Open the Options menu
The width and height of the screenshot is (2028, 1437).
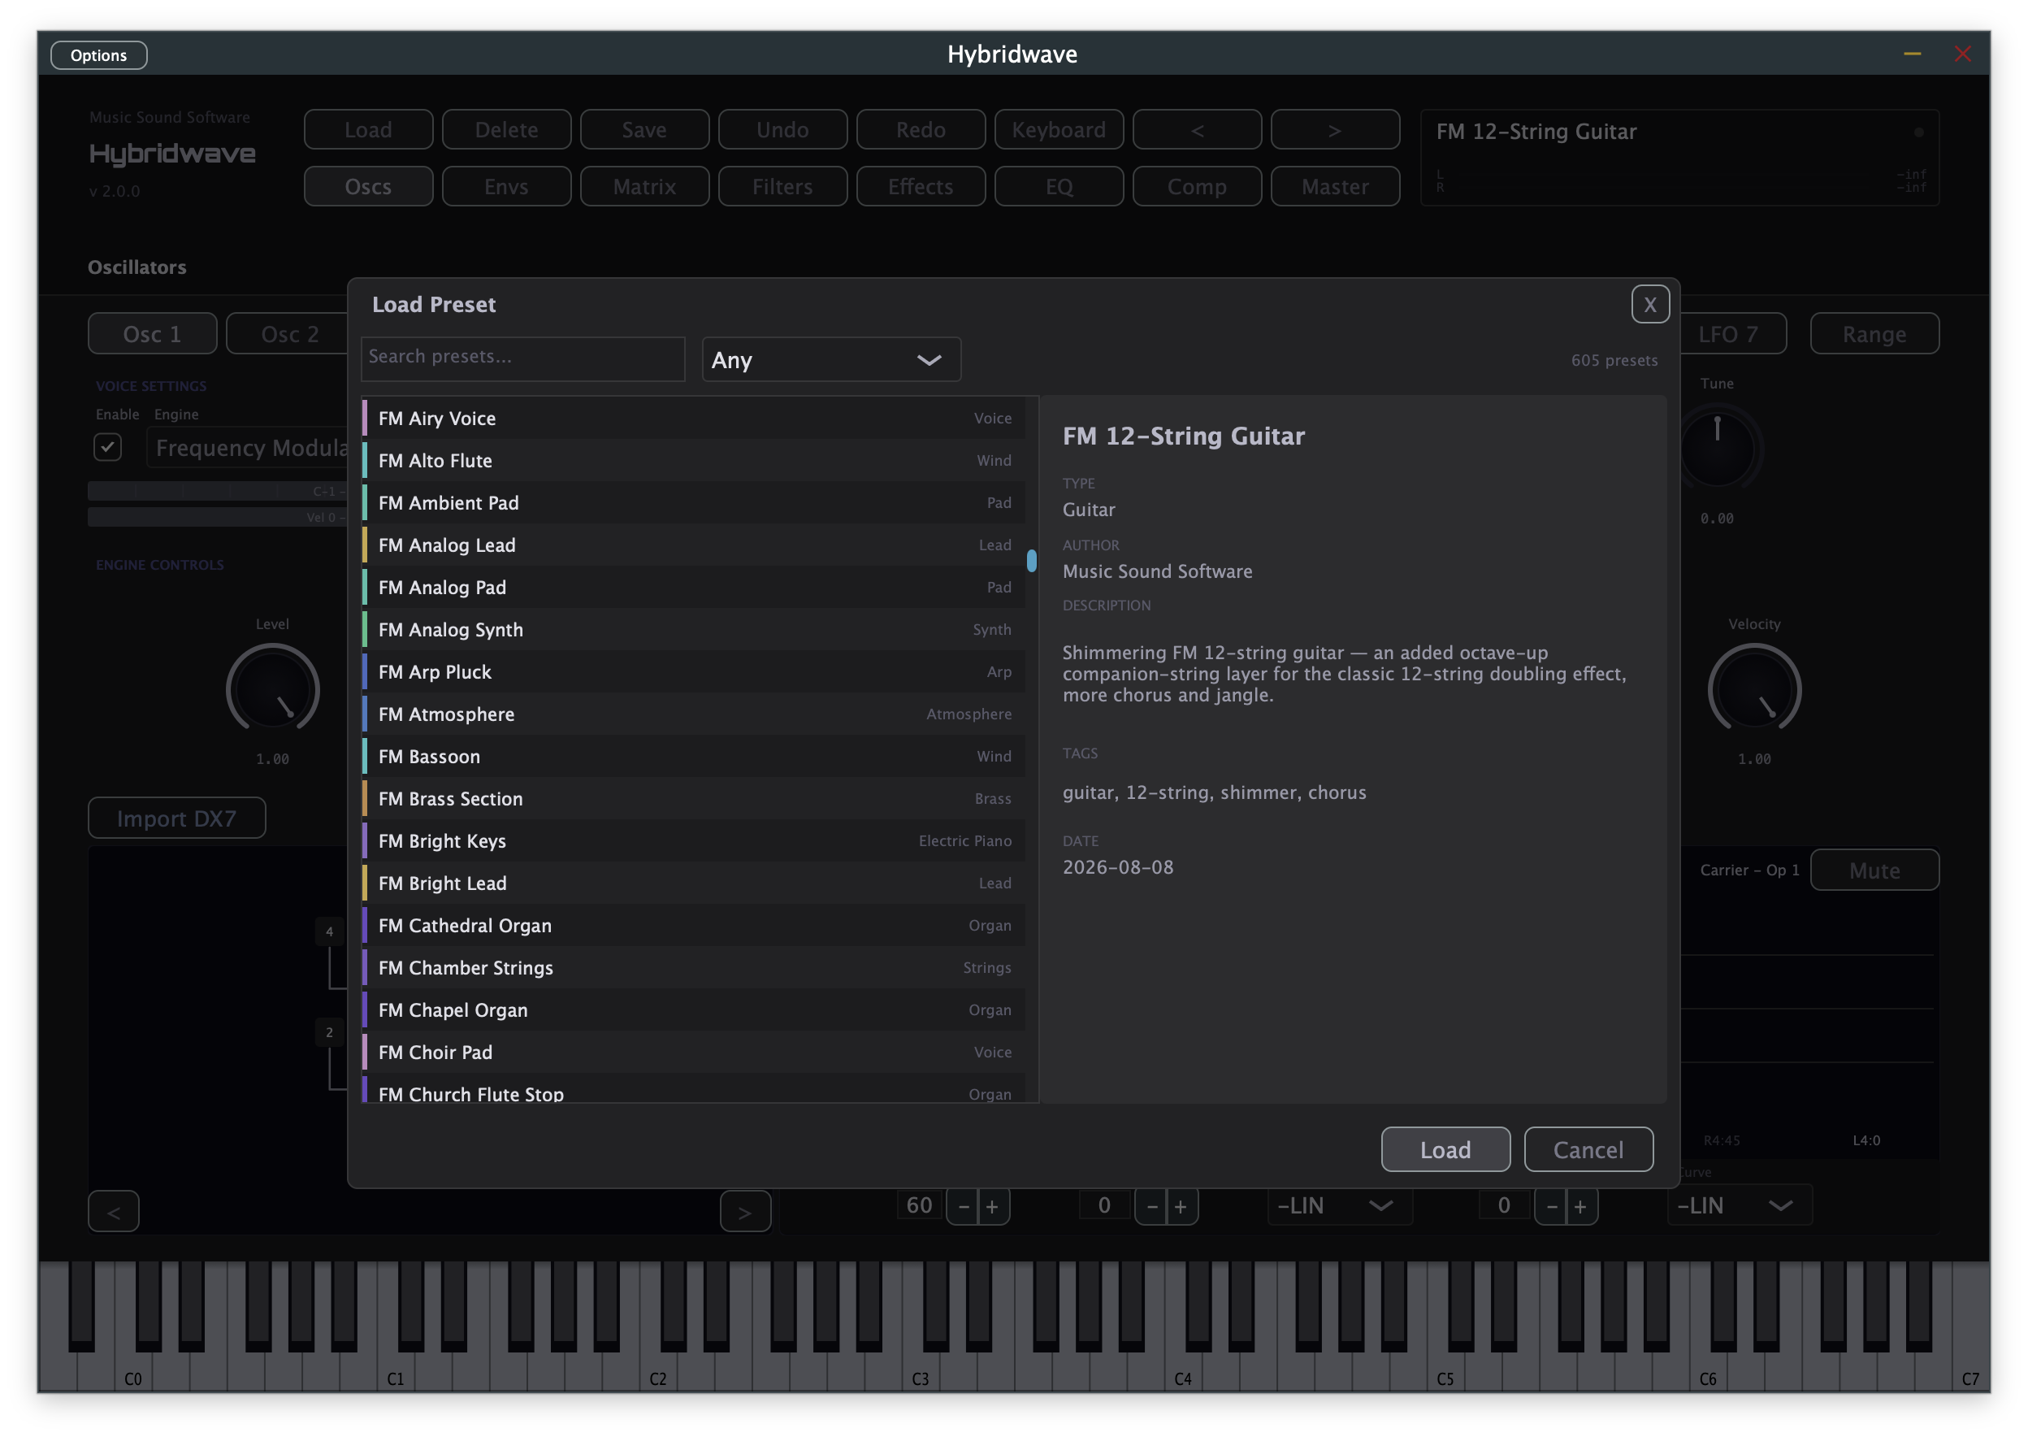99,54
